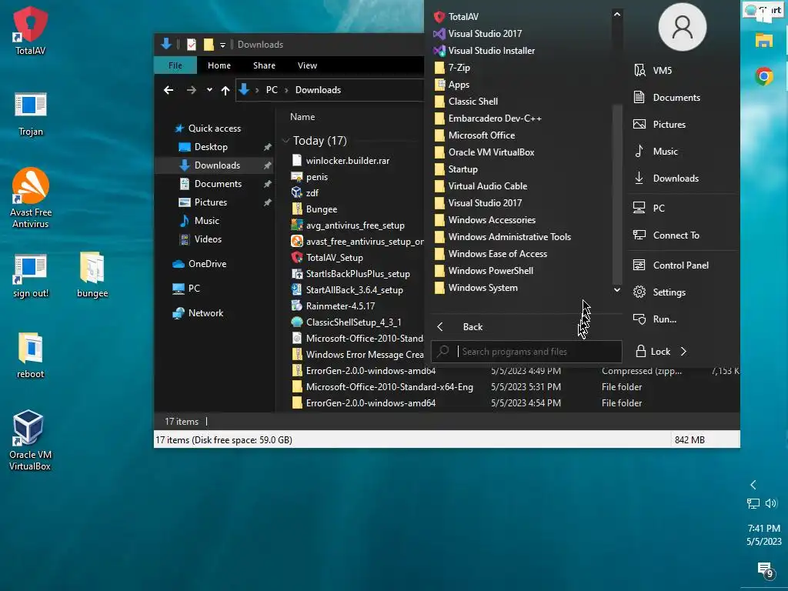Select Videos in navigation pane
Screen dimensions: 788x591
[208, 239]
